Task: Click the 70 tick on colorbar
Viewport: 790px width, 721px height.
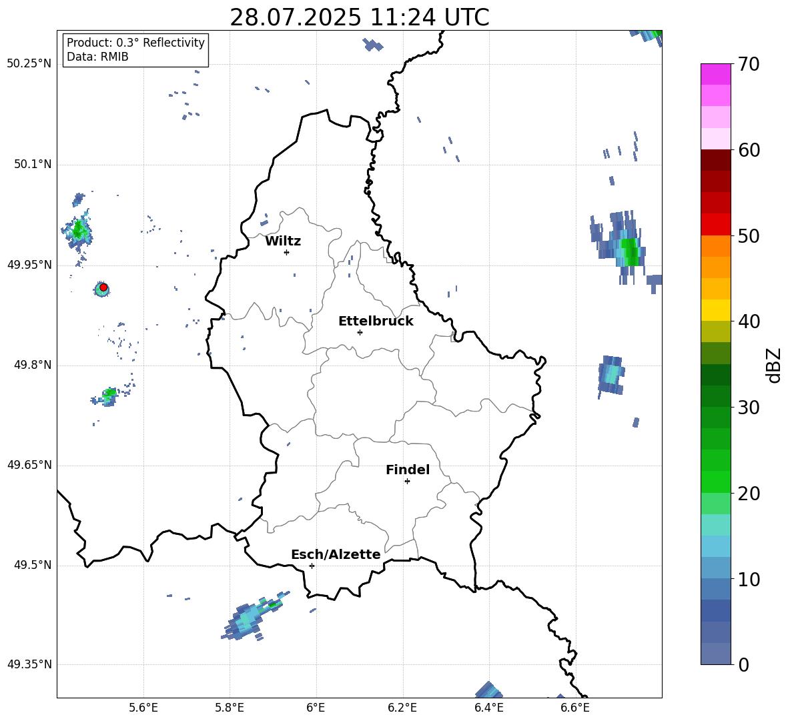Action: (749, 64)
